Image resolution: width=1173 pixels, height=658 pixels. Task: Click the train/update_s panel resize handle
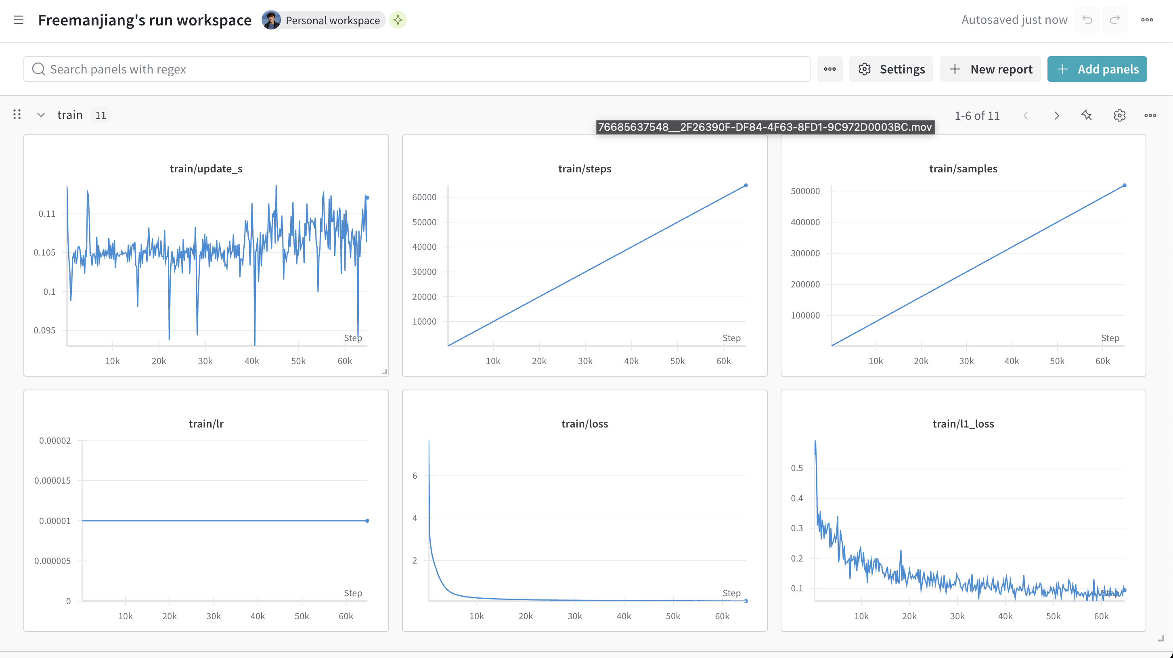384,372
